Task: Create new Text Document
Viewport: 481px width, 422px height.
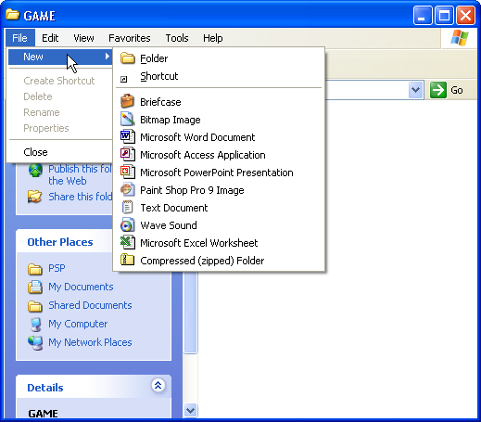Action: 219,208
